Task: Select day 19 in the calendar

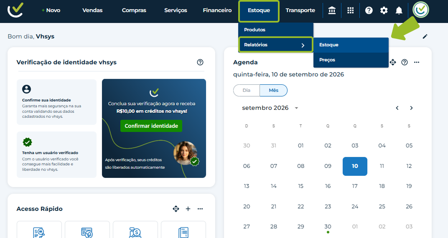Action: (x=409, y=186)
